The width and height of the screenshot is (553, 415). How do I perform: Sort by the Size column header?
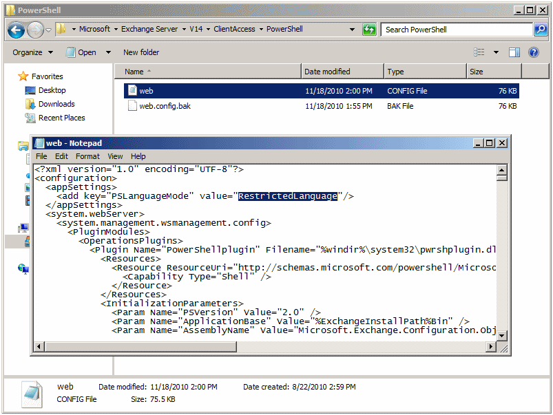pos(494,72)
